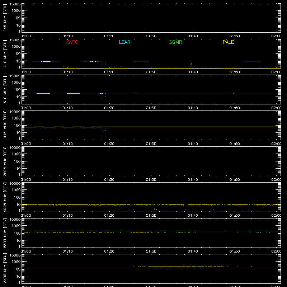Select the 410 MHz [SFU] axis label
This screenshot has height=287, width=287.
coord(5,53)
